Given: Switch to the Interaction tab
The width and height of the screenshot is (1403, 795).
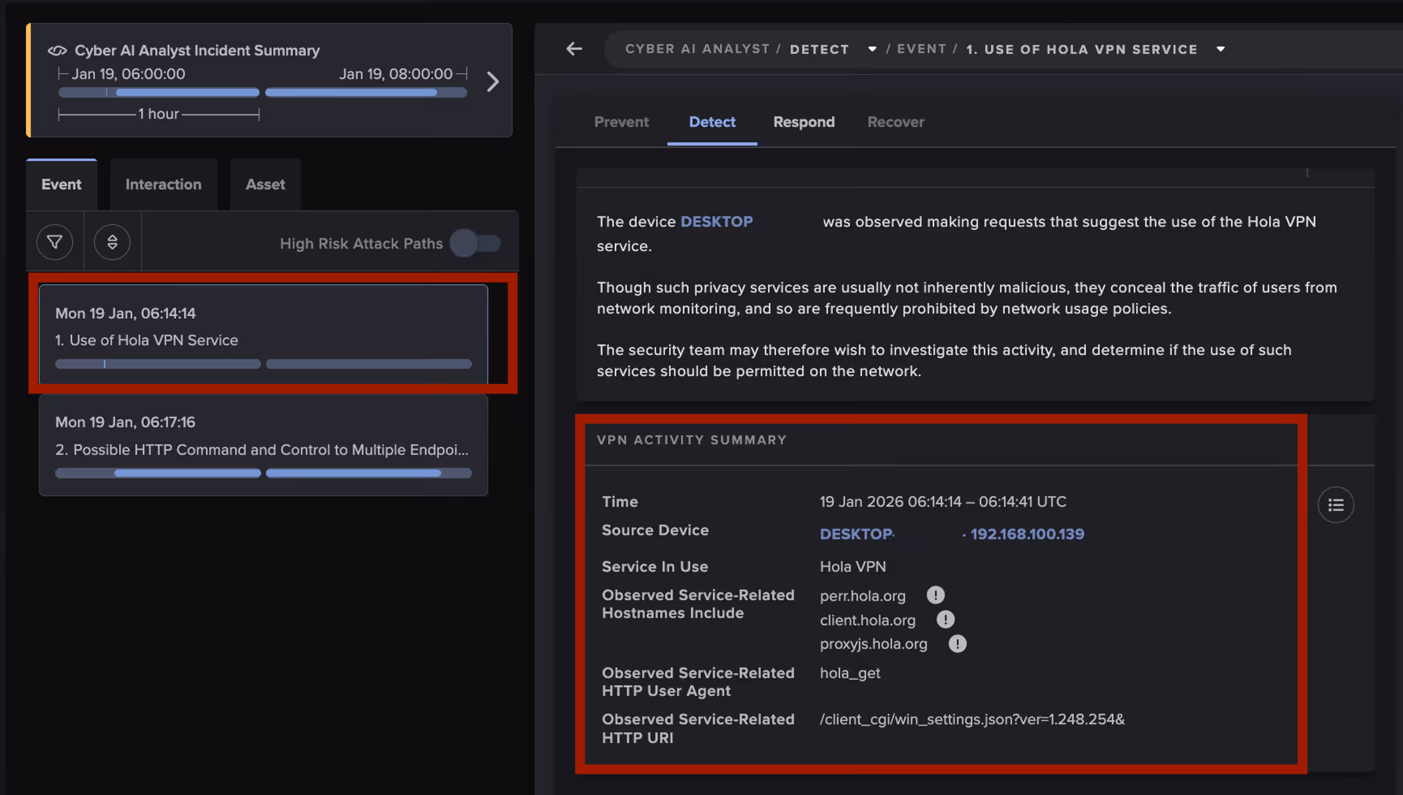Looking at the screenshot, I should (163, 184).
